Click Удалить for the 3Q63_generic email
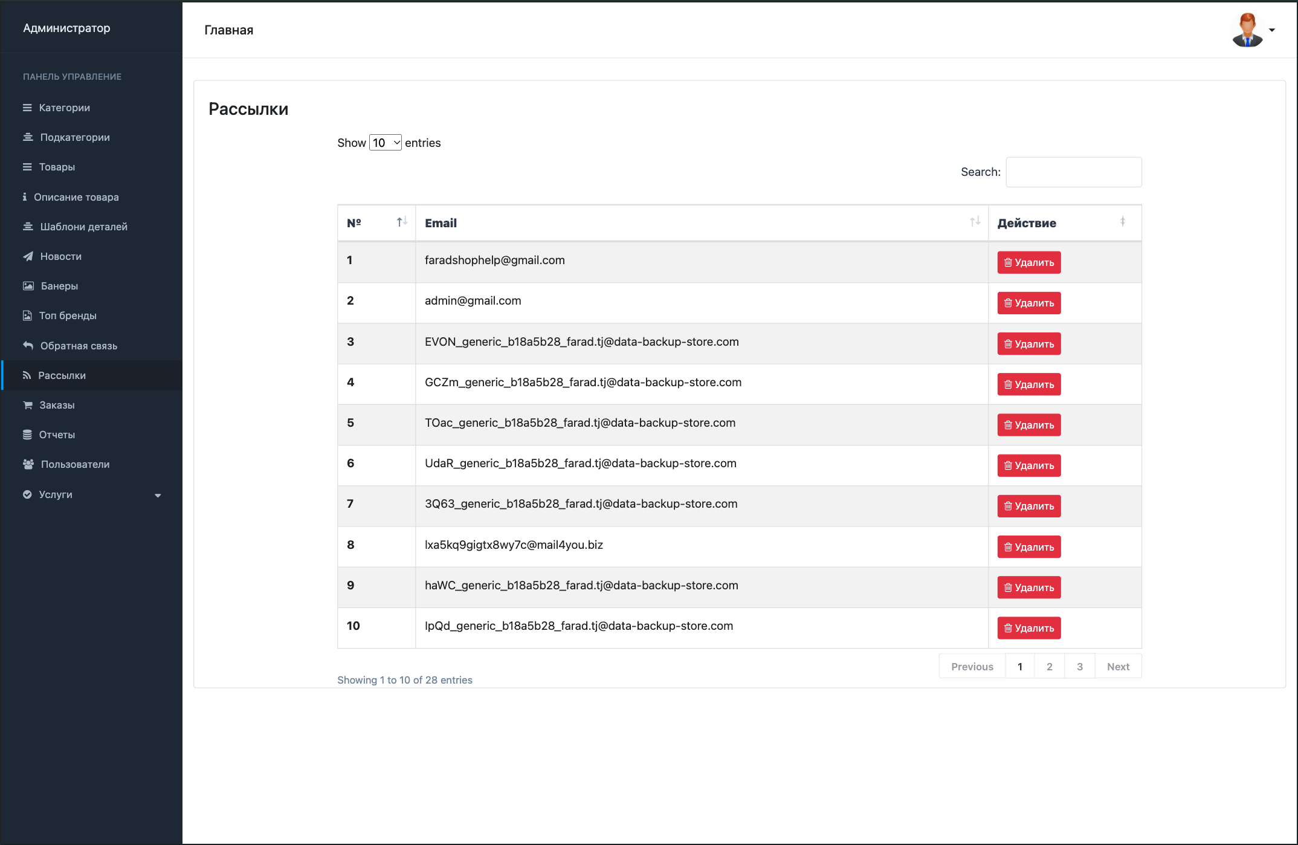 pos(1029,506)
